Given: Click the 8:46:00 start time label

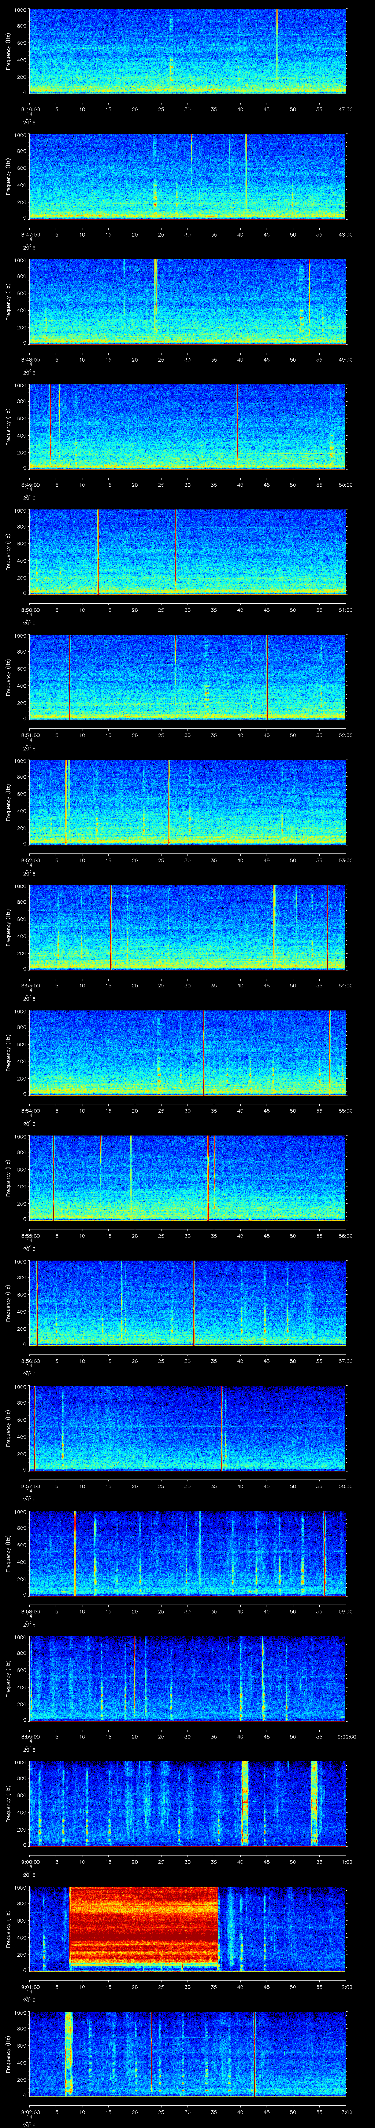Looking at the screenshot, I should click(x=30, y=109).
